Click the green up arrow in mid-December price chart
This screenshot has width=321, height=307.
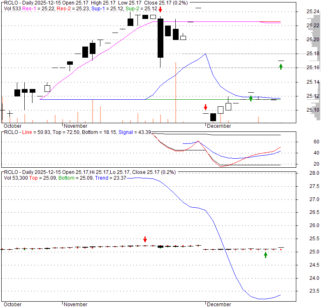251,98
